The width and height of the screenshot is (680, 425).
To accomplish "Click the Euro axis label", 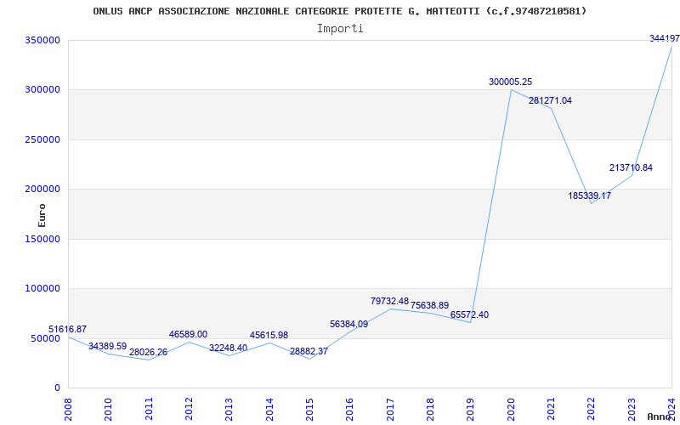I will click(x=42, y=216).
